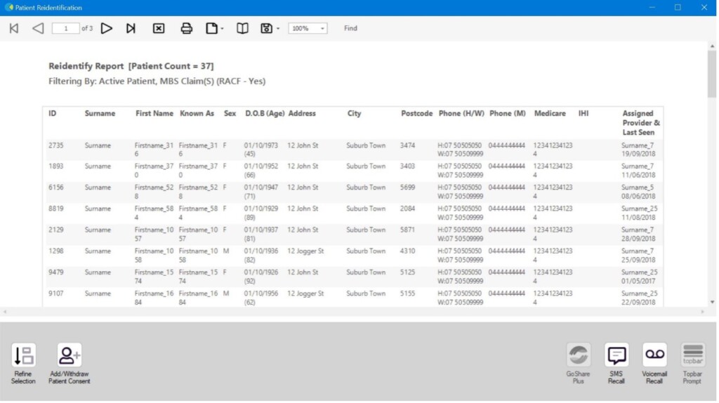Print the Reidentify report
This screenshot has height=403, width=719.
(x=187, y=29)
